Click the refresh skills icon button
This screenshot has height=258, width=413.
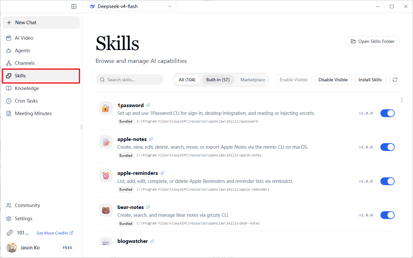(x=395, y=80)
